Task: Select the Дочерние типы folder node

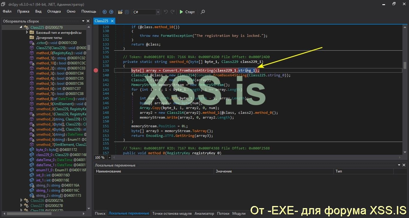Action: point(49,38)
